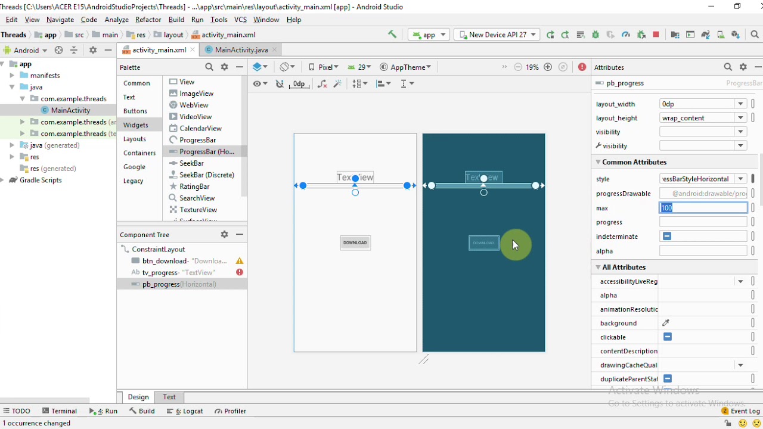Open the TODO tool window

coord(16,411)
